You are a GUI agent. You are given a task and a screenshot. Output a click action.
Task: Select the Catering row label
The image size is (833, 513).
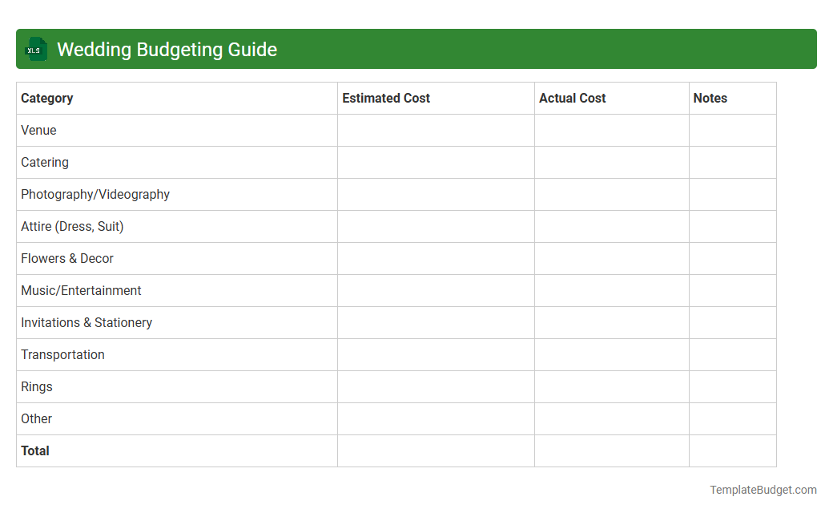click(x=45, y=162)
